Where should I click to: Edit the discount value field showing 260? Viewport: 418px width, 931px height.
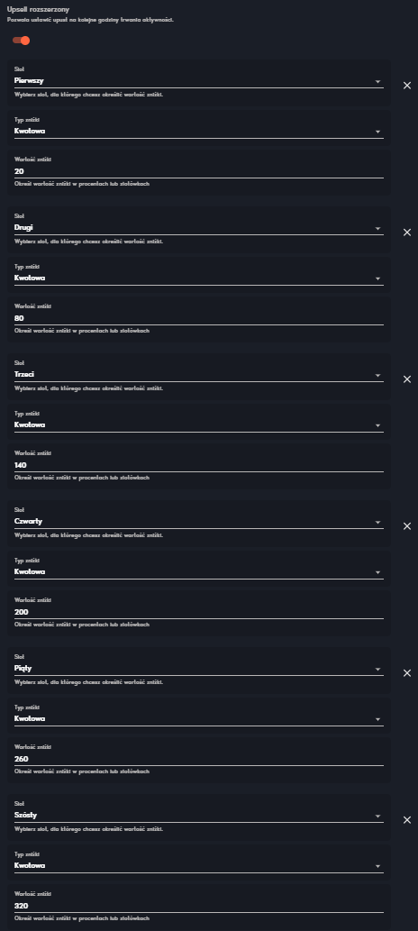(x=199, y=759)
